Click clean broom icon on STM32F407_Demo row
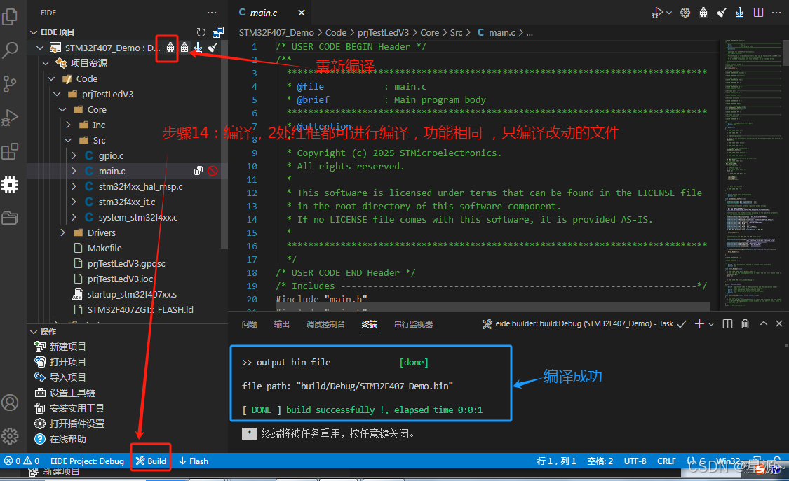Screen dimensions: 789x481 pos(213,48)
